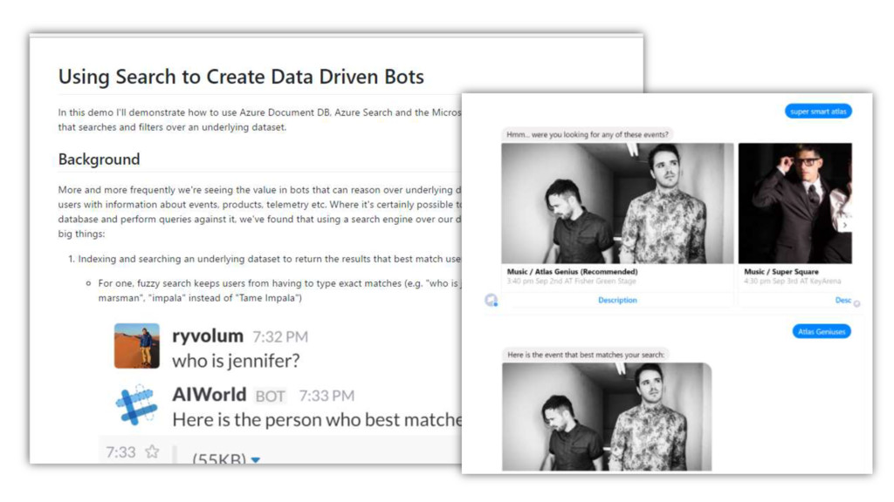Click next arrow on Super Square card carousel
The height and width of the screenshot is (502, 894).
pyautogui.click(x=845, y=225)
